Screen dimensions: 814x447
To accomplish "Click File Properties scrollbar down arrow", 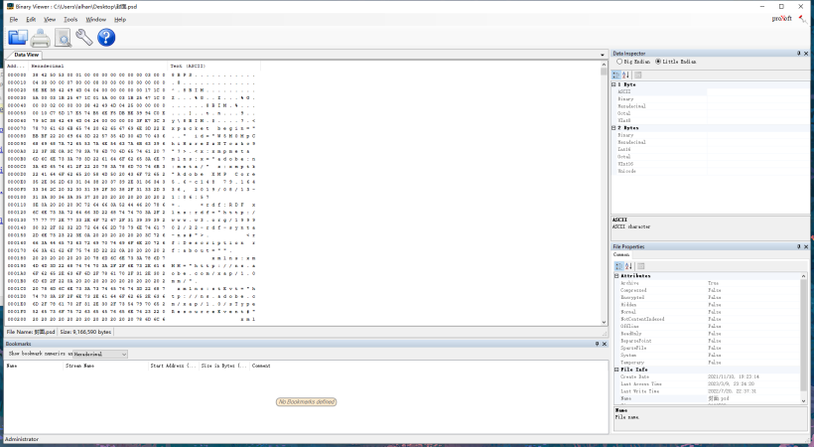I will coord(804,400).
